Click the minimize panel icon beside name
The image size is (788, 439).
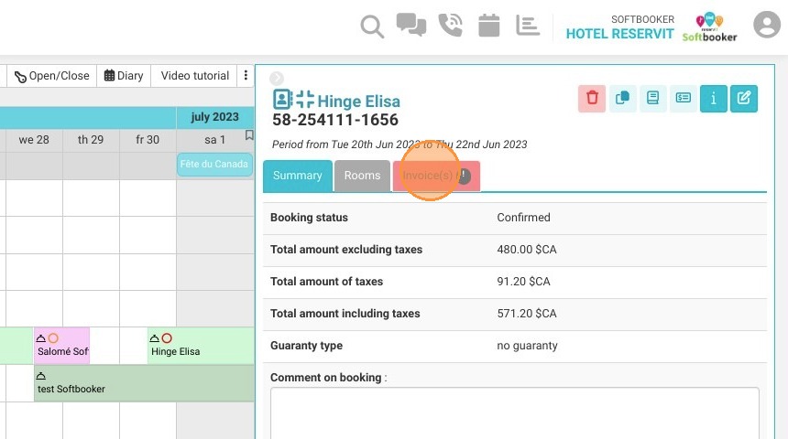[x=305, y=100]
